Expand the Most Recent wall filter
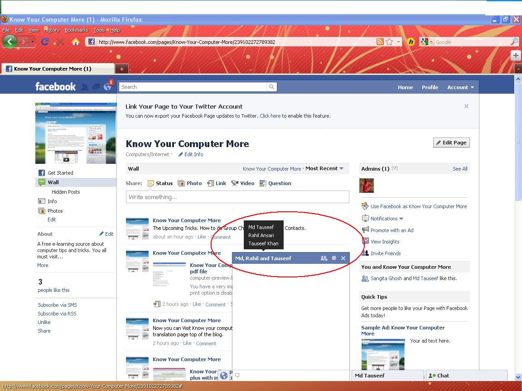The image size is (522, 391). [324, 168]
